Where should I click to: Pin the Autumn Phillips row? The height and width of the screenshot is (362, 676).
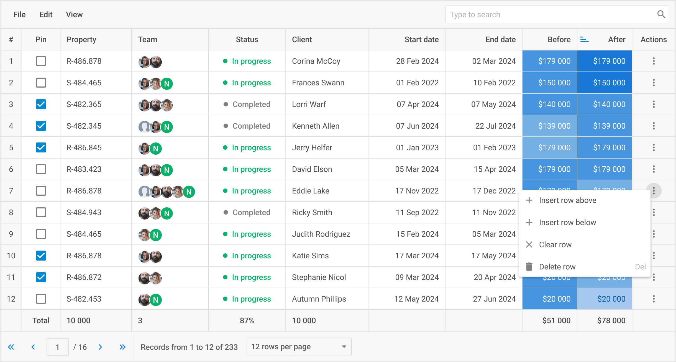(41, 299)
